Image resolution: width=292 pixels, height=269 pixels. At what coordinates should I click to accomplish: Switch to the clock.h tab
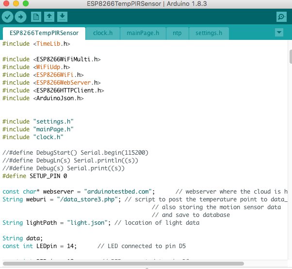103,33
